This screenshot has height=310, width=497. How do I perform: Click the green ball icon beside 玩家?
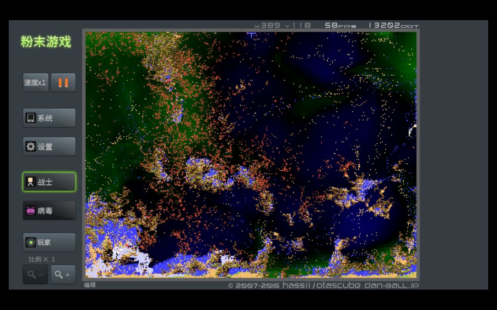[x=30, y=242]
